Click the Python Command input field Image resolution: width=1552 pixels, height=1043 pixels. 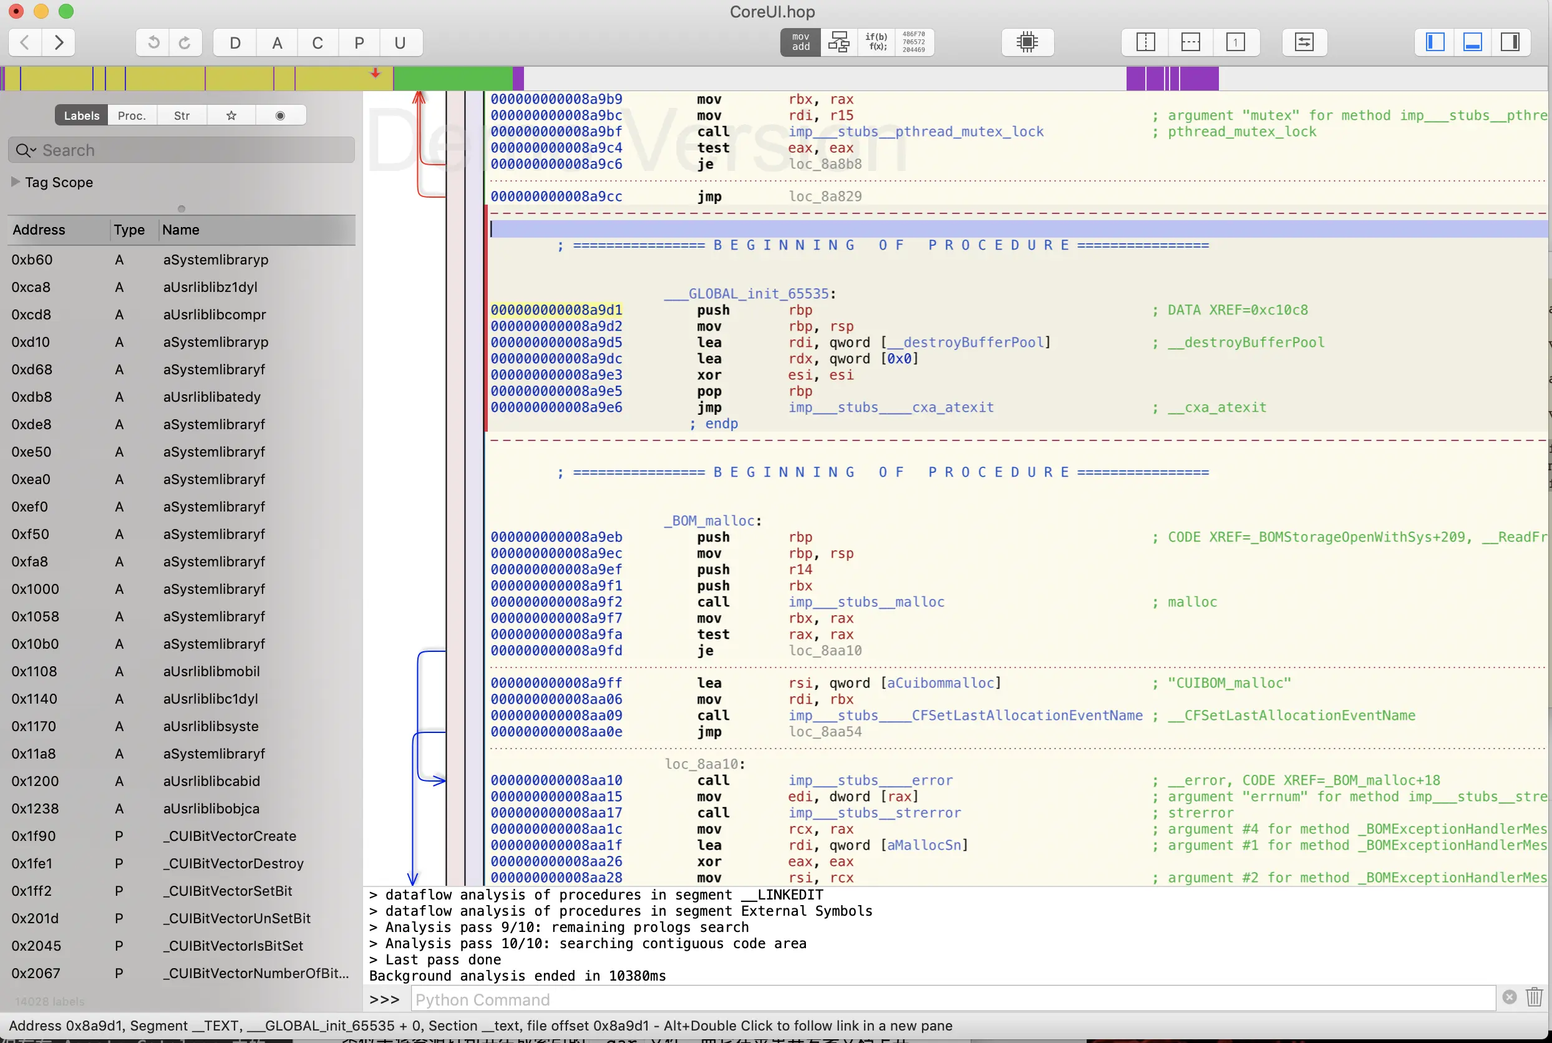[x=951, y=999]
